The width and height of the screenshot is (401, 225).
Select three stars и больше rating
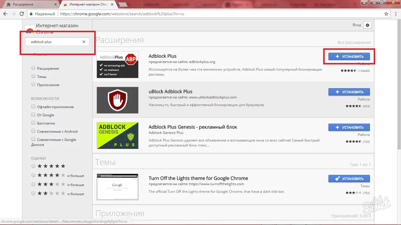click(x=33, y=184)
